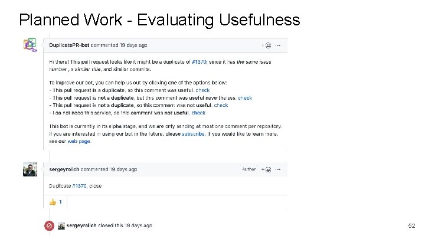
Task: Click the DuplicatePR-bot avatar icon
Action: [x=30, y=45]
